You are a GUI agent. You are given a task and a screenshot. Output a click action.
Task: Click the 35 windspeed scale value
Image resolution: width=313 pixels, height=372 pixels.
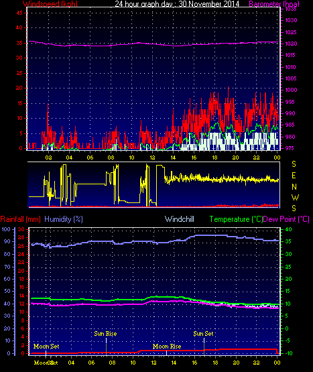click(19, 43)
